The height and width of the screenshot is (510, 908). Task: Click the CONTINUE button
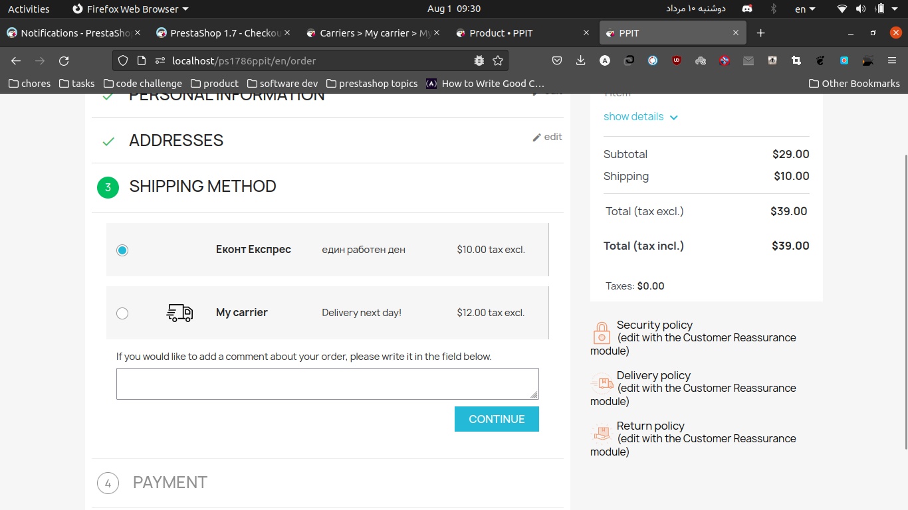tap(497, 419)
